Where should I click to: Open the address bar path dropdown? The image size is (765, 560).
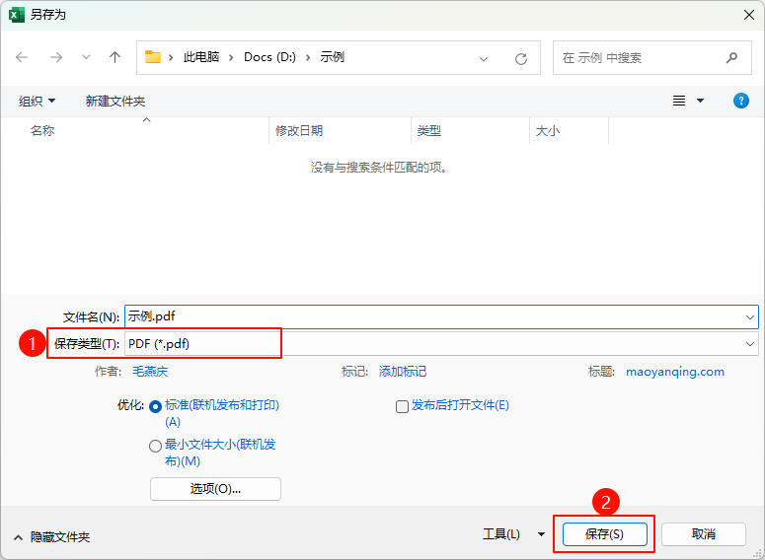point(484,58)
